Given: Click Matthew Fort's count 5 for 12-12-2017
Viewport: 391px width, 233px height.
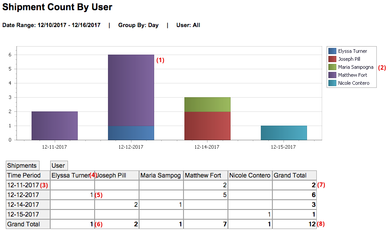Looking at the screenshot, I should [205, 195].
